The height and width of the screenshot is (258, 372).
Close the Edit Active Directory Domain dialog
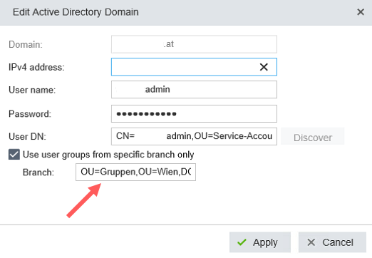361,12
